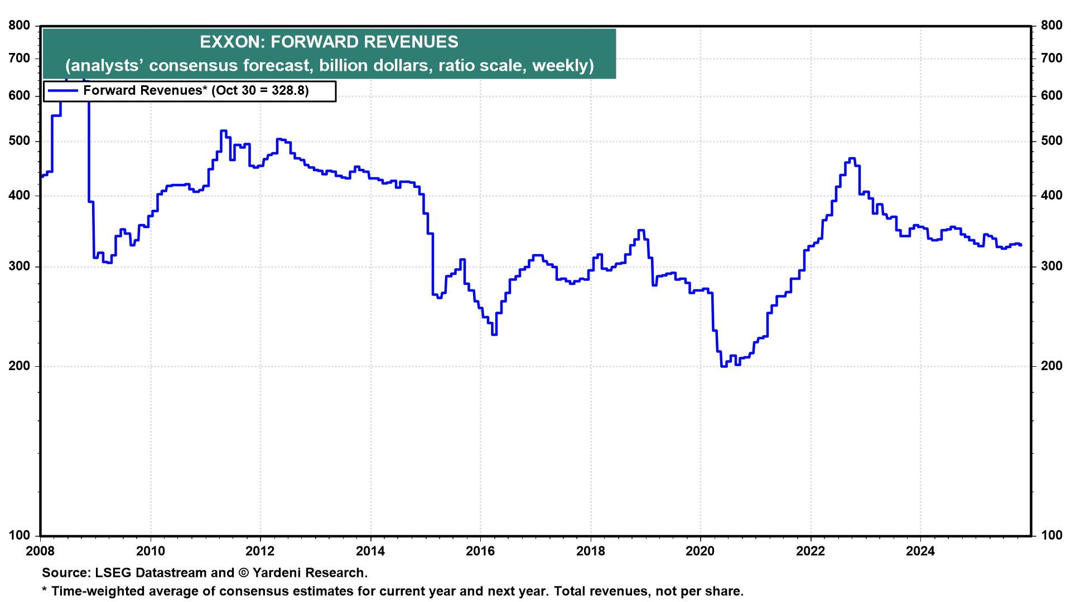Click the 2024 x-axis label

point(920,552)
